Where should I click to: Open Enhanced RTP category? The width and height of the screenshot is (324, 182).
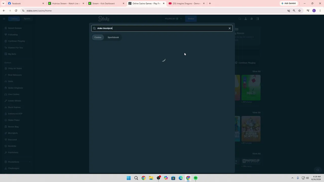coord(15,114)
